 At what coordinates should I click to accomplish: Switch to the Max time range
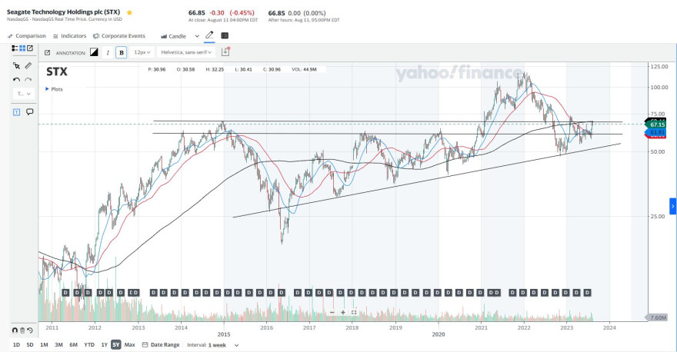(x=129, y=344)
